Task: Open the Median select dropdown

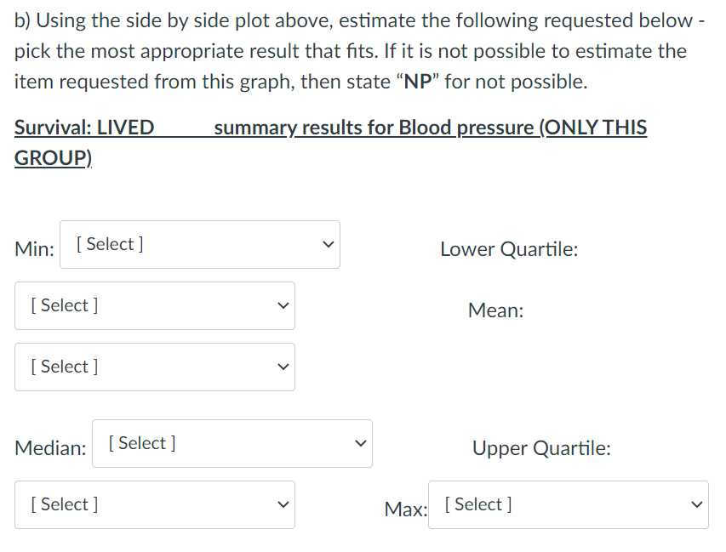Action: pos(232,443)
